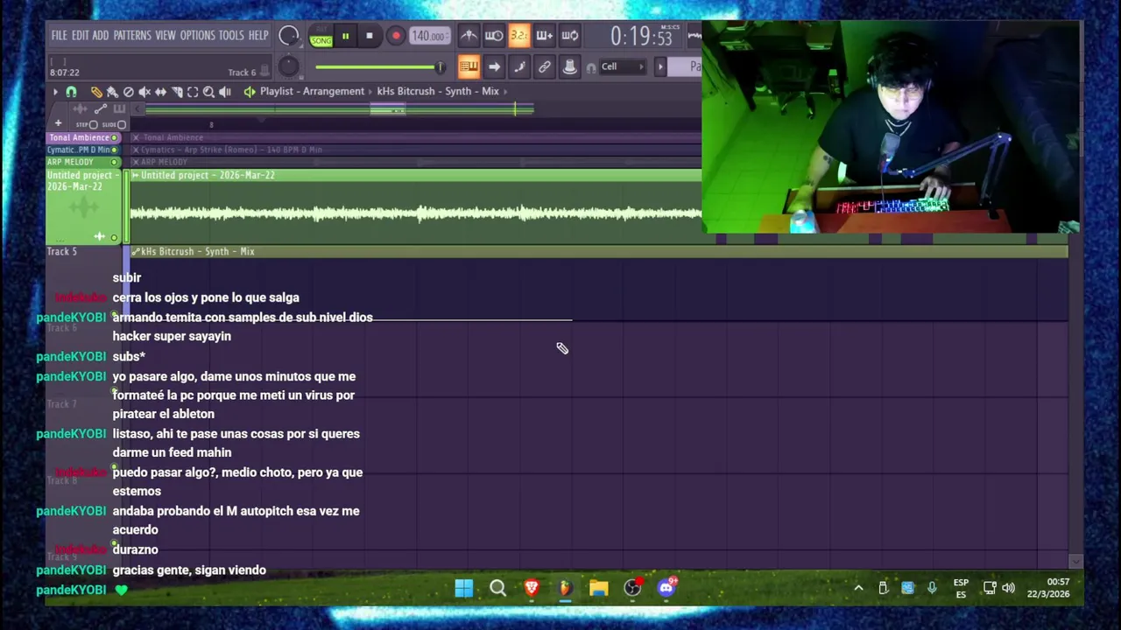
Task: Open the playlist options arrow menu
Action: tap(55, 91)
